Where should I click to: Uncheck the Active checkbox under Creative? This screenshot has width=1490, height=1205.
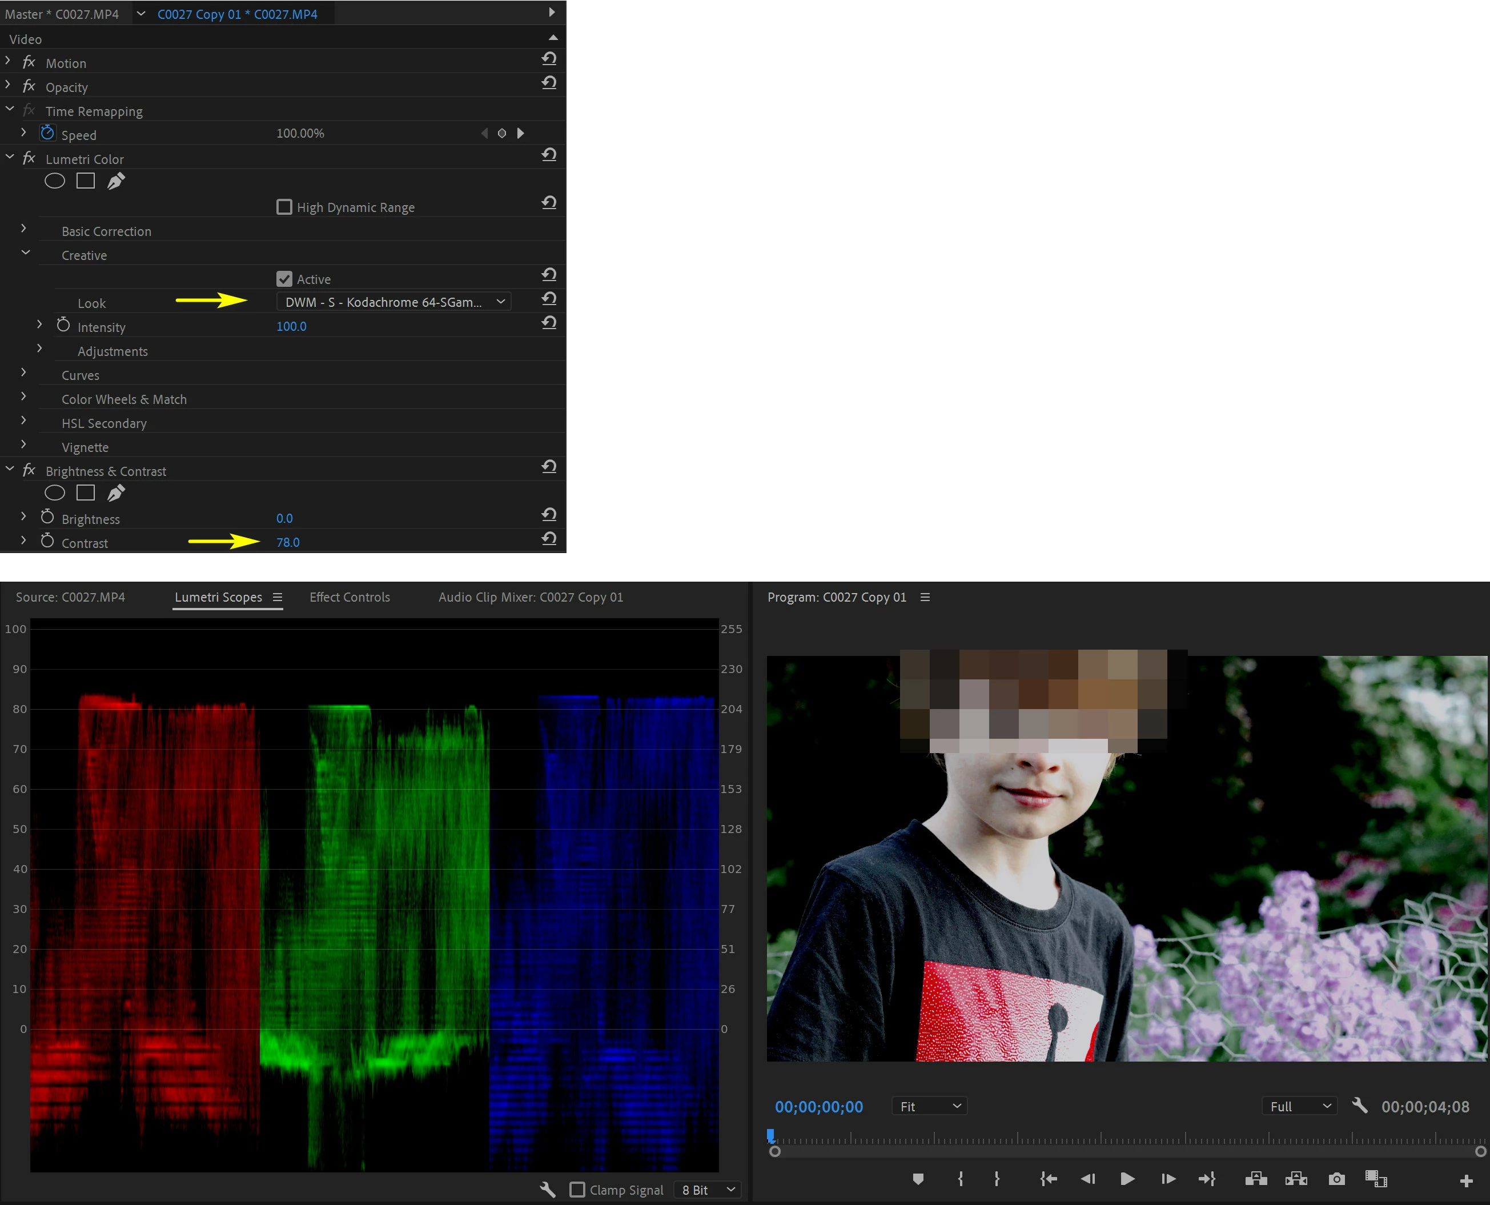click(284, 279)
